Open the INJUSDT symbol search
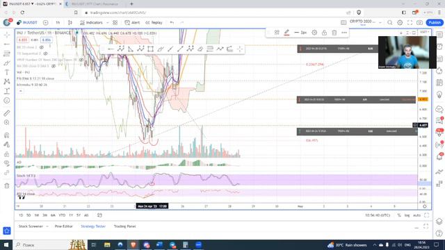 pyautogui.click(x=27, y=22)
